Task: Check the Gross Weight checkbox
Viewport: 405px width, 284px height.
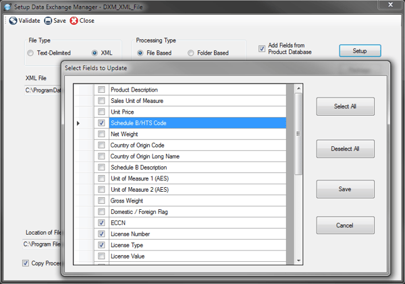Action: tap(101, 201)
